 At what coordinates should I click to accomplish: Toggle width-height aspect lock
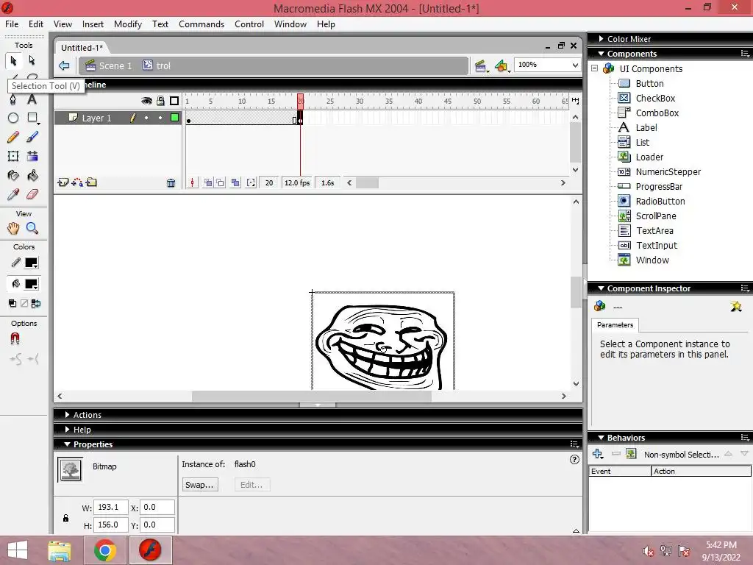[65, 518]
